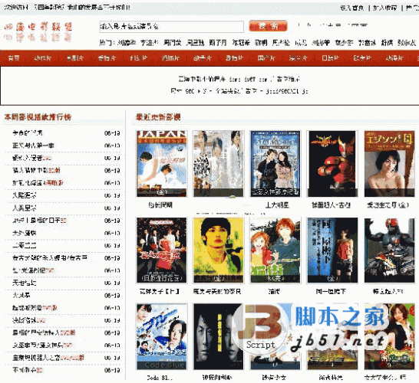This screenshot has height=383, width=419.
Task: Open the Code Blue drama poster
Action: click(x=162, y=336)
